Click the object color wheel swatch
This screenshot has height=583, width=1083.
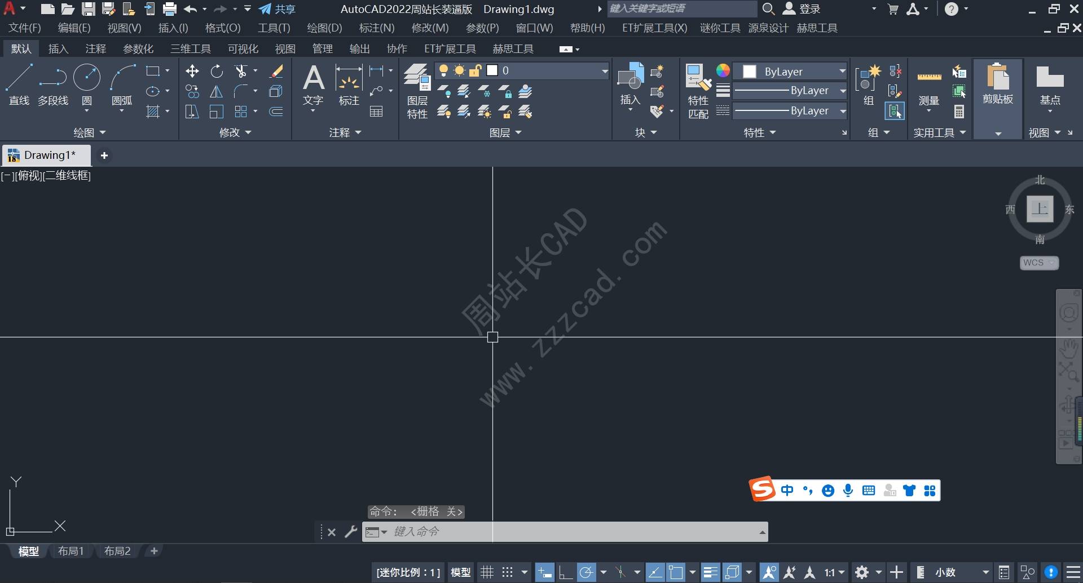coord(723,70)
